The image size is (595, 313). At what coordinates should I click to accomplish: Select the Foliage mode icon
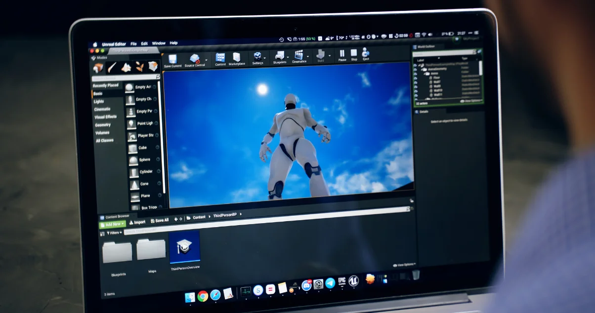point(140,66)
